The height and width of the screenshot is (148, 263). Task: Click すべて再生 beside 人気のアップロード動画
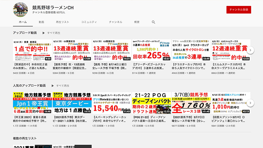tap(63, 86)
